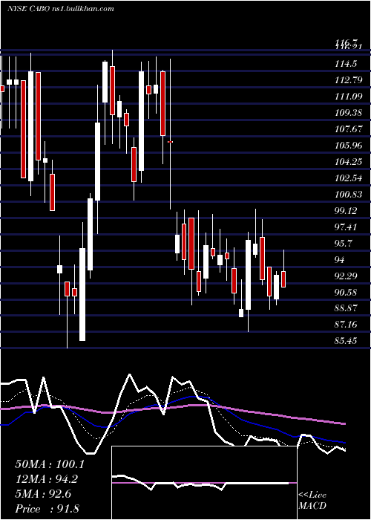Click inside the MACD inset chart
The image size is (371, 520).
coord(204,483)
